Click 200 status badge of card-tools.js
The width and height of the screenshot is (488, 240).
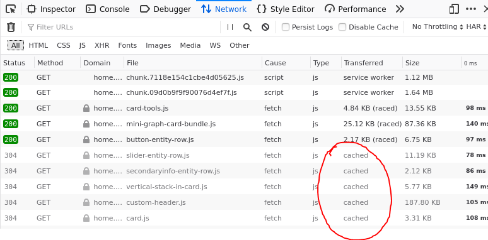11,108
